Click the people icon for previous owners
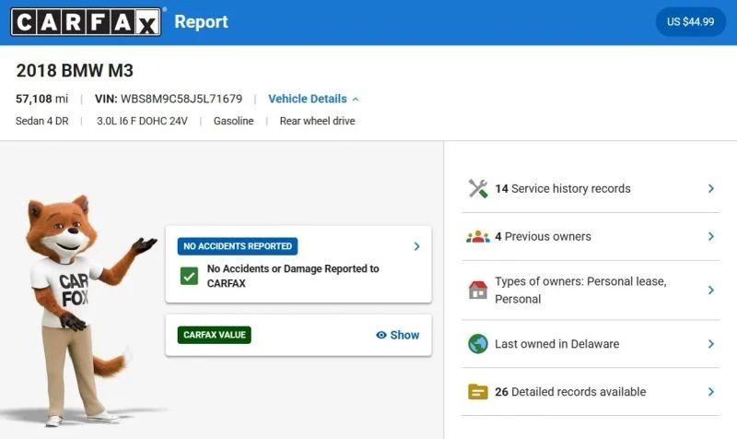 click(x=478, y=236)
